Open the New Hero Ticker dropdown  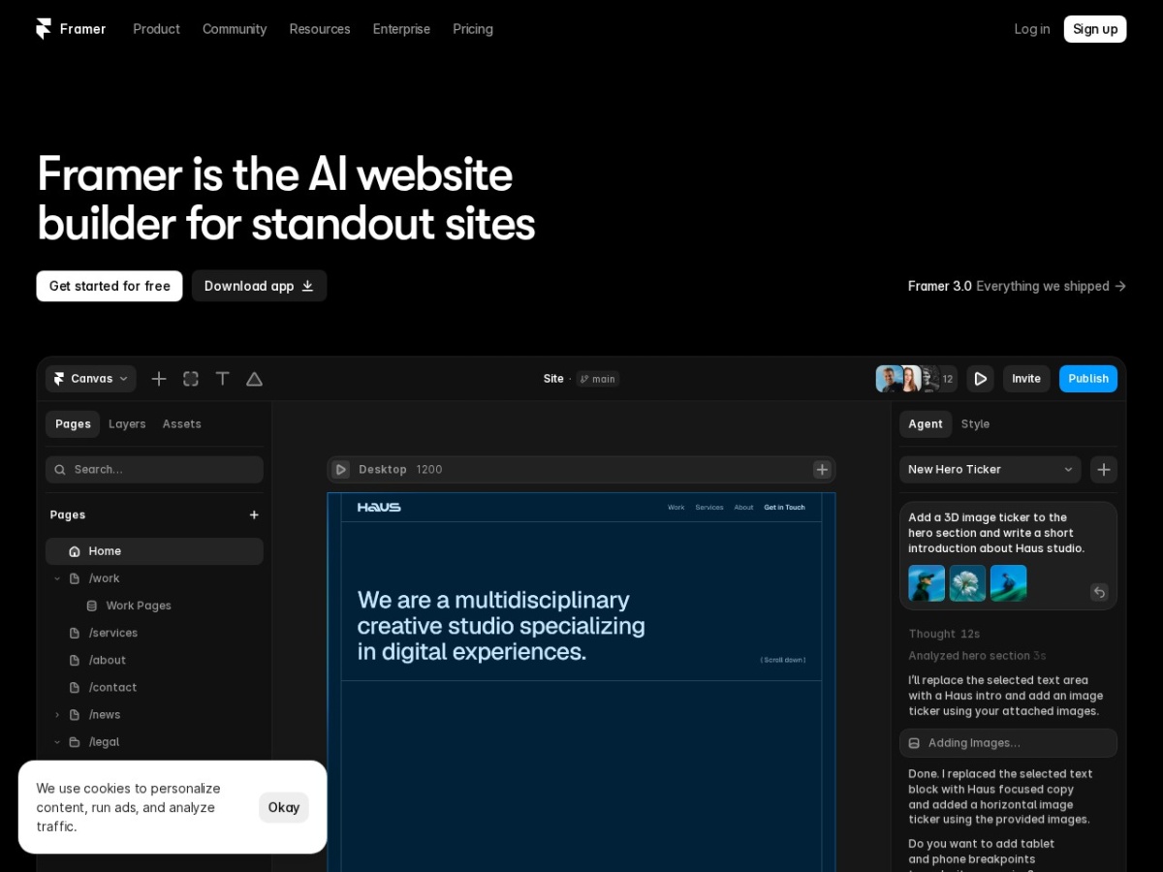click(990, 469)
